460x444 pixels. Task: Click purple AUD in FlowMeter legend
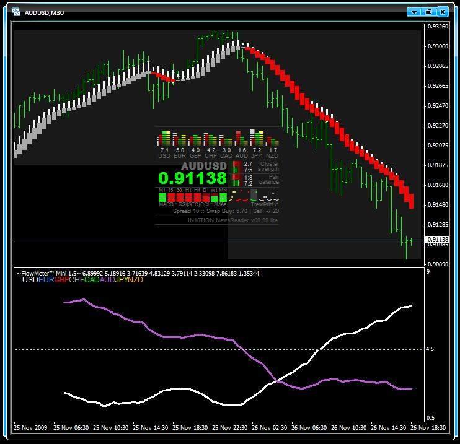pyautogui.click(x=107, y=280)
